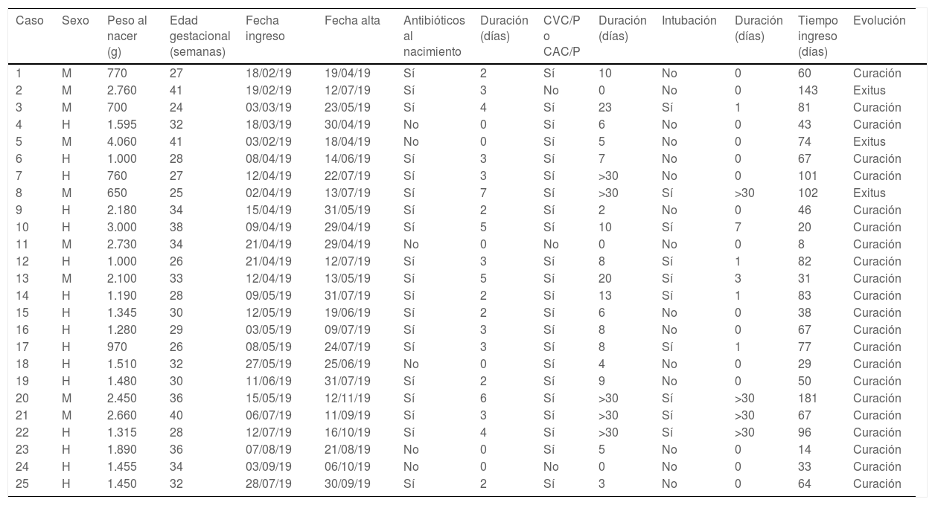Select admission date 18/02/19
This screenshot has width=935, height=505.
[269, 74]
